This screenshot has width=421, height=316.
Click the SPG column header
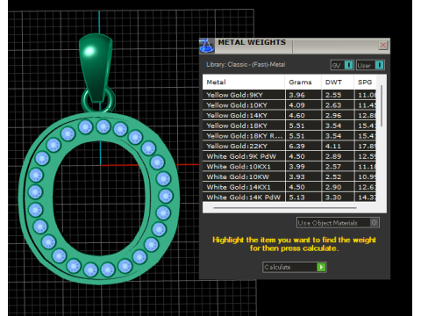[x=365, y=82]
